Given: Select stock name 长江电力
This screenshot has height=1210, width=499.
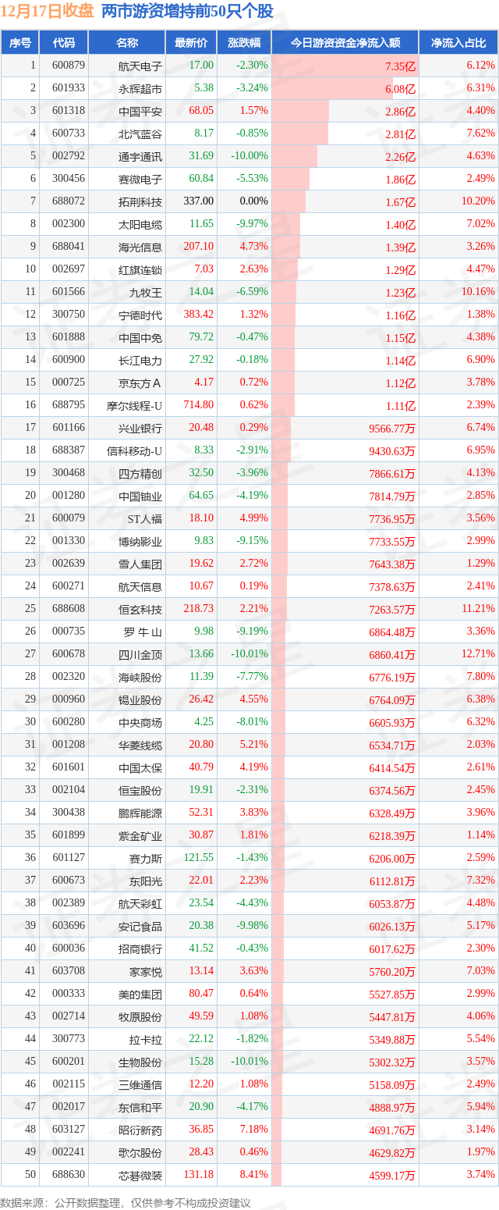Looking at the screenshot, I should tap(140, 360).
